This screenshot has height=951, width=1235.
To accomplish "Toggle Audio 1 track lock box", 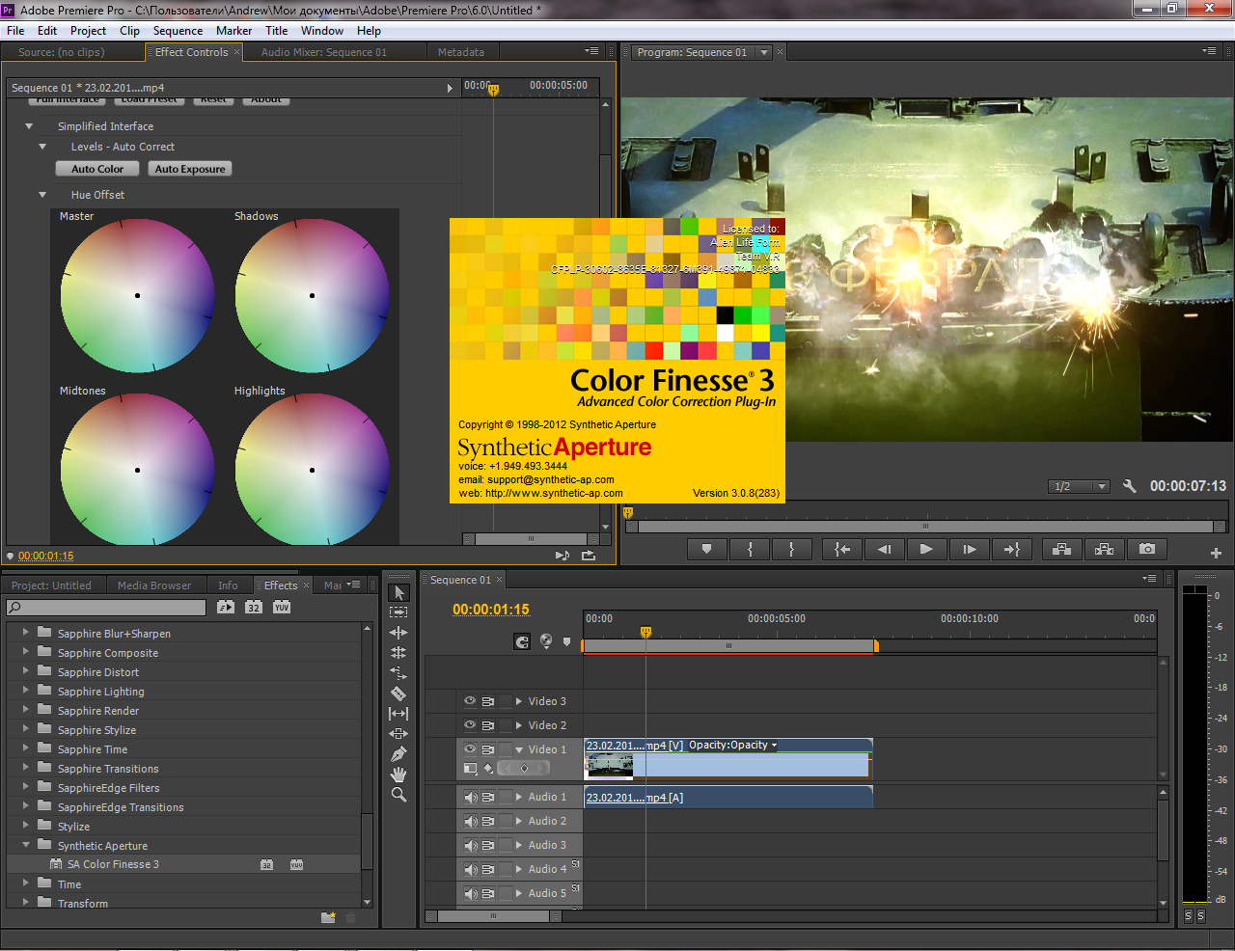I will [x=506, y=798].
